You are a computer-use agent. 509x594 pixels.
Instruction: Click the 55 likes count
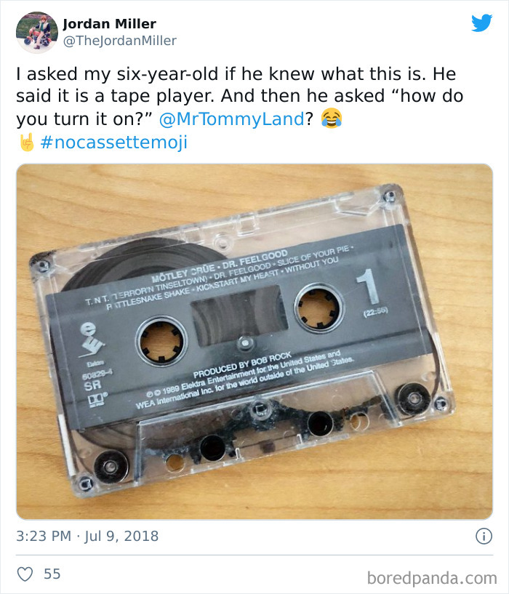[52, 574]
